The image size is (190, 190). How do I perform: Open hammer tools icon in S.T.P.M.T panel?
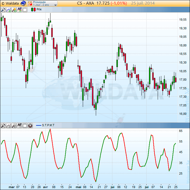click(x=3, y=125)
